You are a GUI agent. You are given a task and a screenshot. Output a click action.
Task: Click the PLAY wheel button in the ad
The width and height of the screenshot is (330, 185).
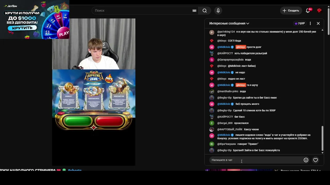64,34
